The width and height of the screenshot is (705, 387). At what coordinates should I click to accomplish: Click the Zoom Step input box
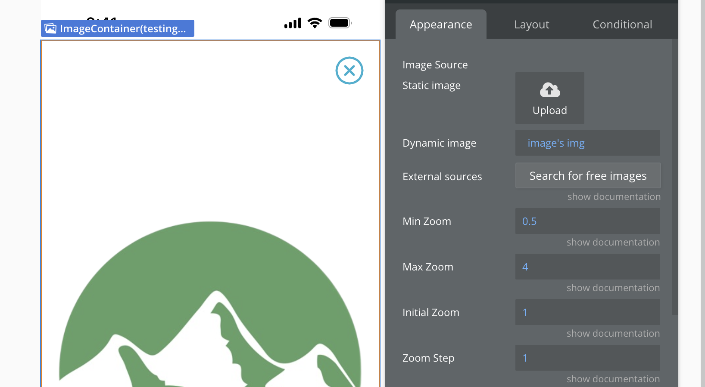click(x=587, y=358)
